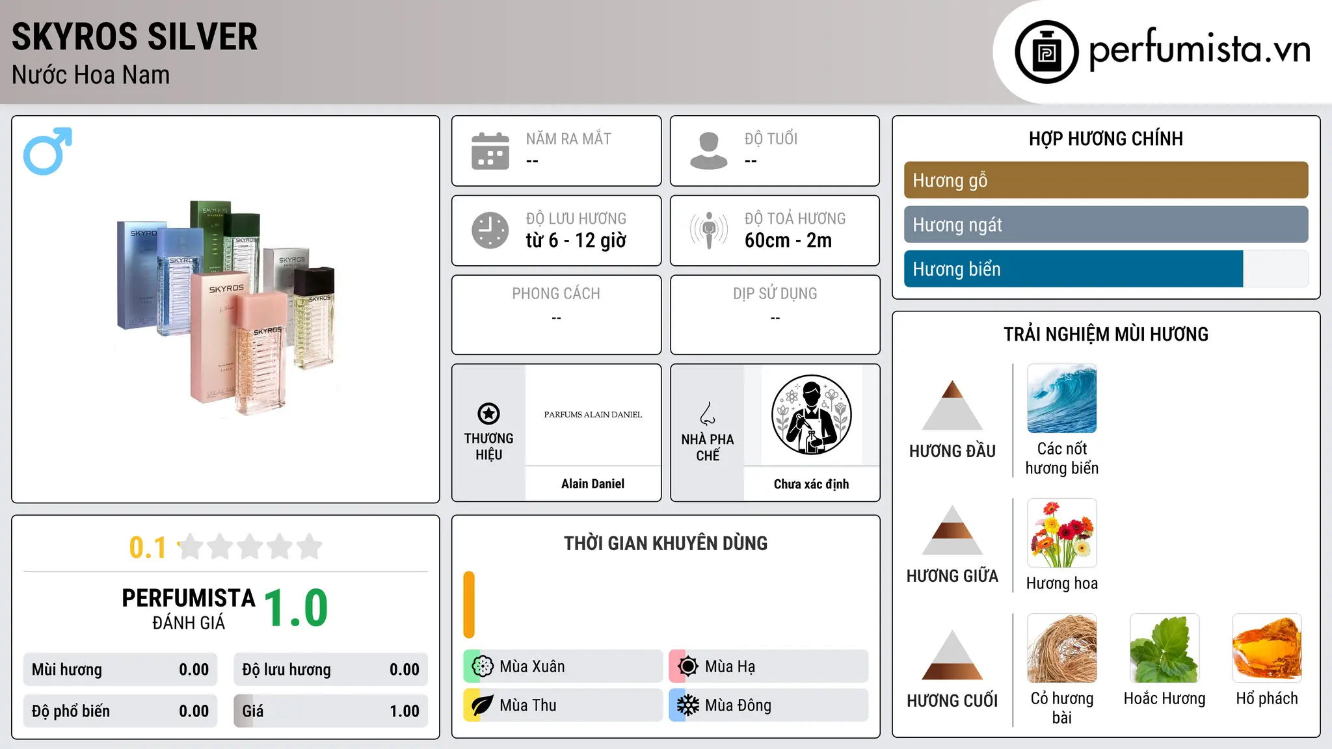Image resolution: width=1332 pixels, height=749 pixels.
Task: Click the longevity value từ 6 - 12 giờ
Action: (576, 241)
